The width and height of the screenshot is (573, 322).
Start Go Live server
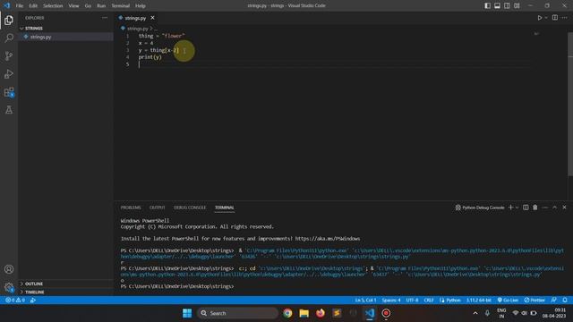pos(508,301)
